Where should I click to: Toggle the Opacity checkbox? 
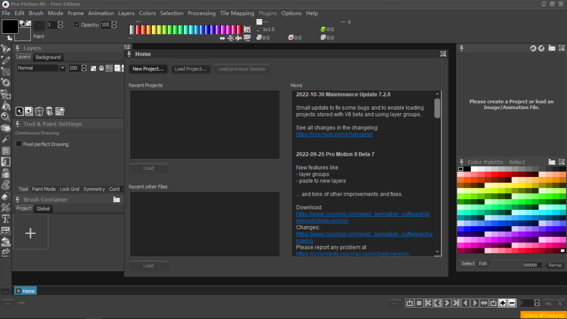[x=77, y=25]
